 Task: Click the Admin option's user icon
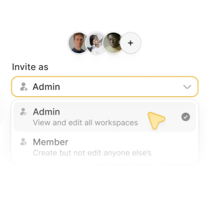(x=23, y=112)
